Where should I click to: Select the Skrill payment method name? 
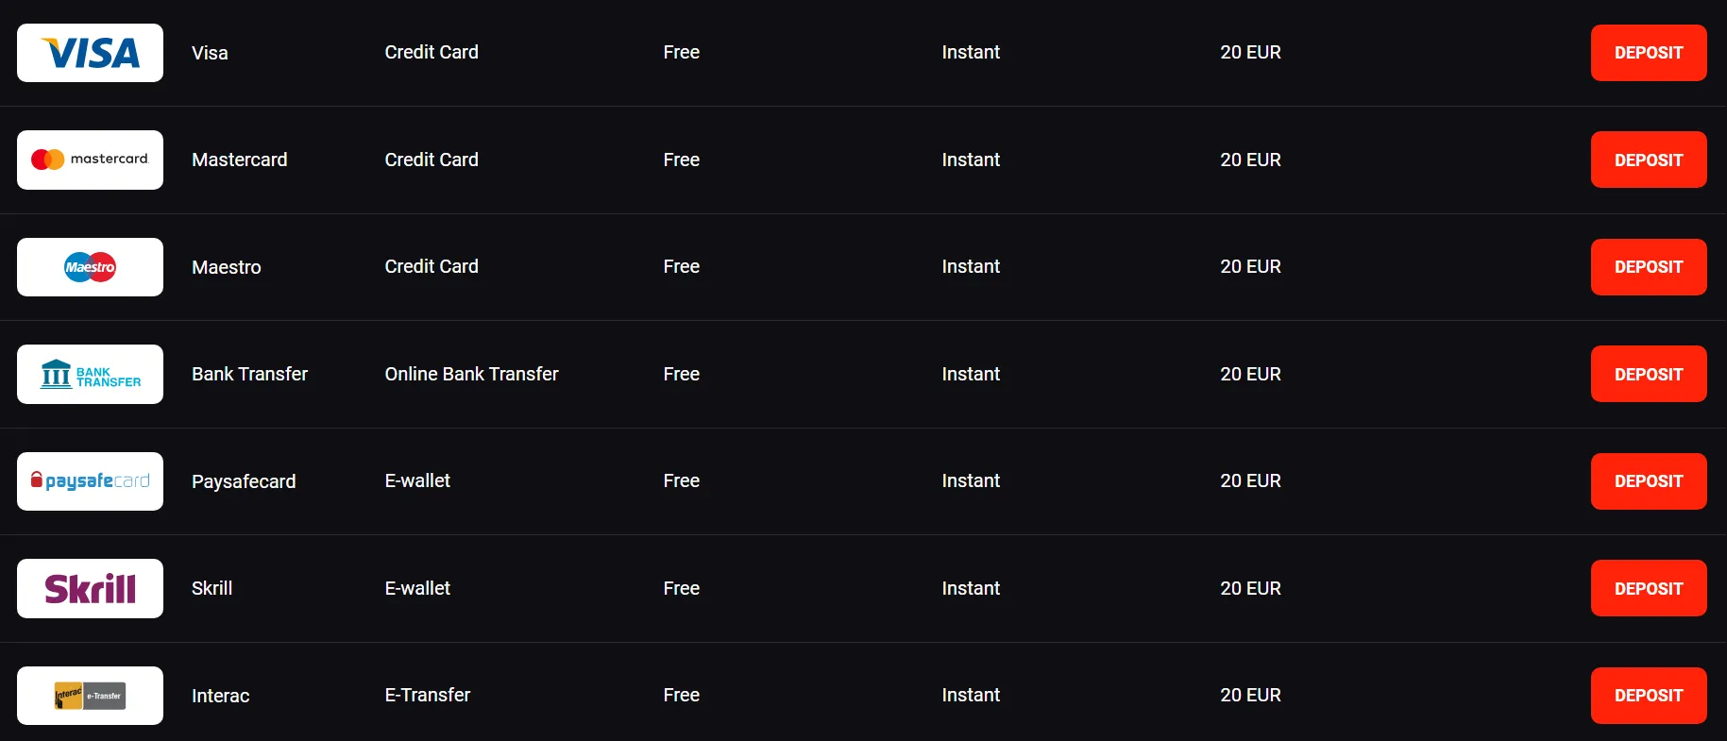click(x=212, y=588)
